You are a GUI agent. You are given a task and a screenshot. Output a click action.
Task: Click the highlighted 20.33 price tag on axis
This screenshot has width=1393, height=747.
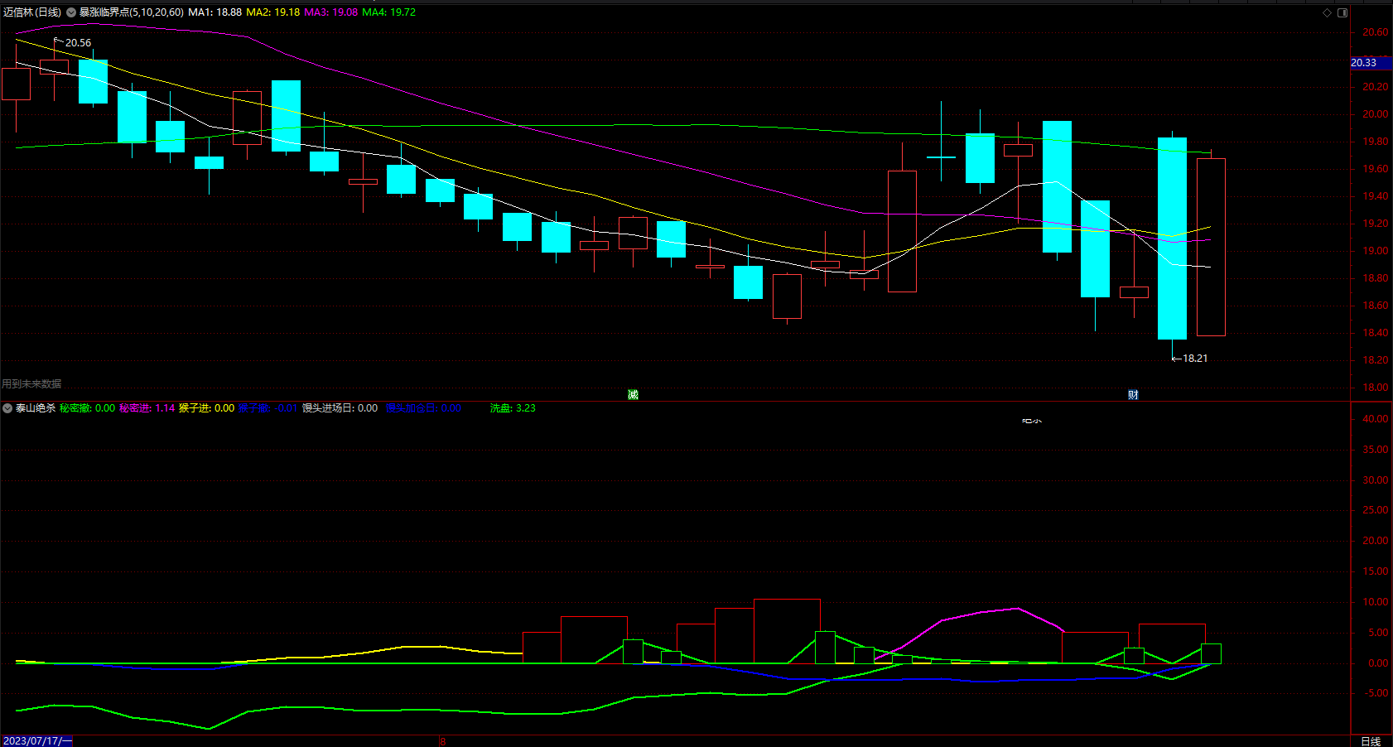pos(1371,63)
